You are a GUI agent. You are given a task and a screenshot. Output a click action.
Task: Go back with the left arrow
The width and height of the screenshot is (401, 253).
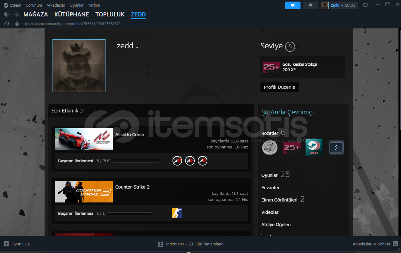[6, 15]
